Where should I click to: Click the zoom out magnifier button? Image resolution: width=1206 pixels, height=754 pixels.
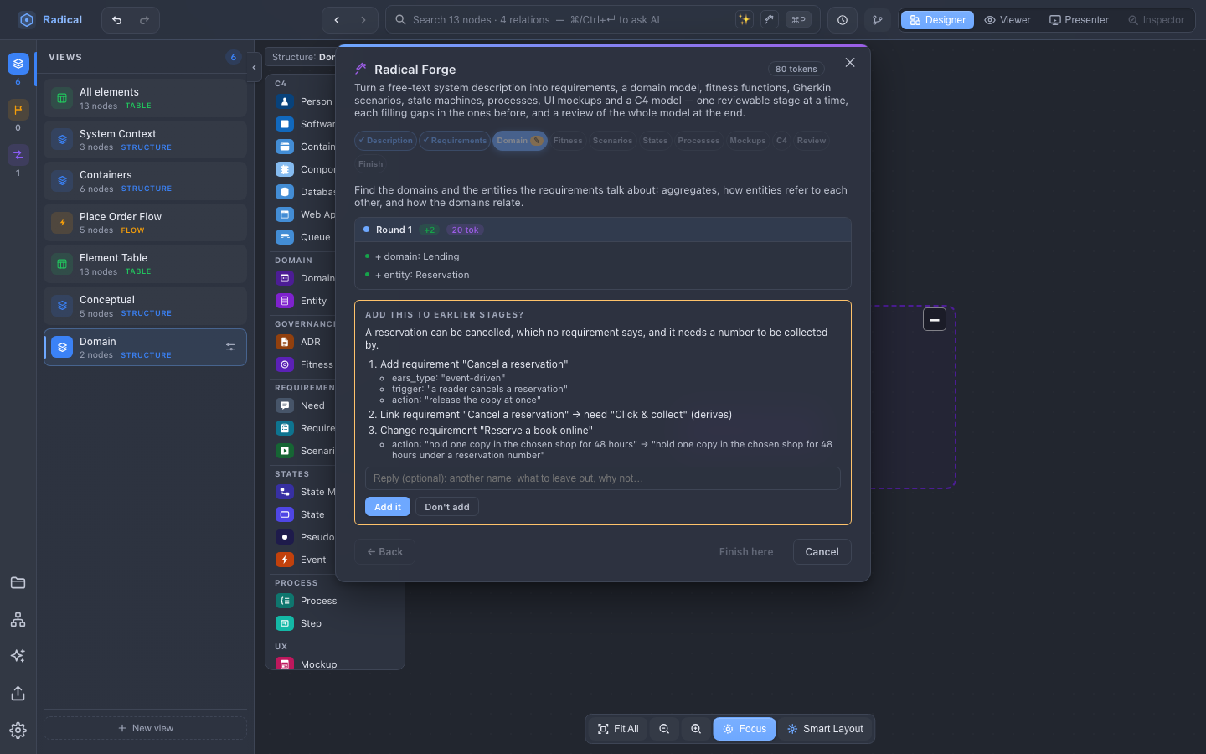coord(664,729)
